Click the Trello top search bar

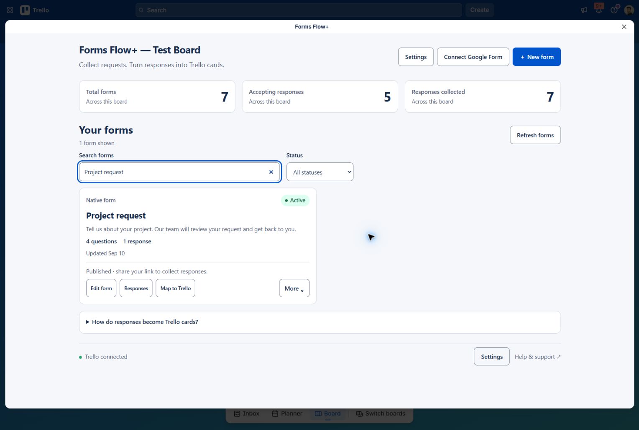299,10
